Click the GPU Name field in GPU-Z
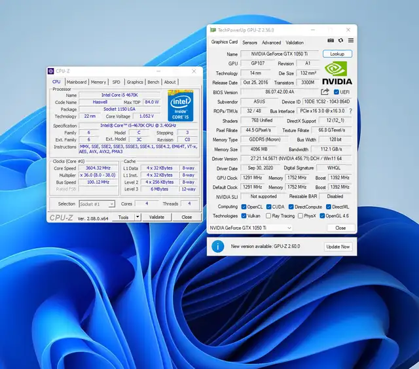This screenshot has width=419, height=369. click(x=280, y=54)
